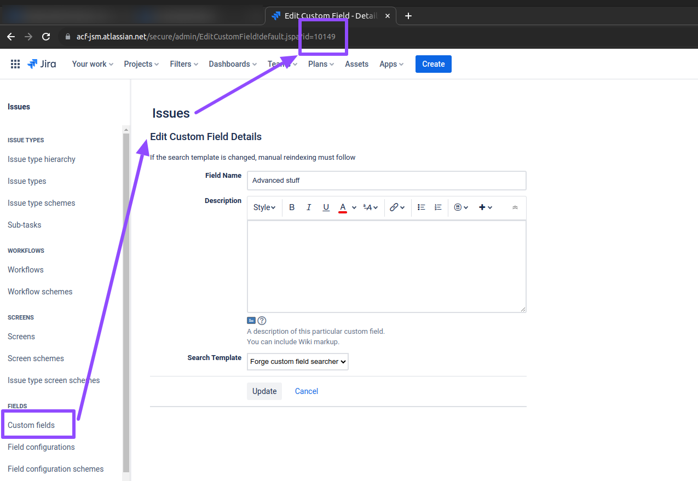This screenshot has width=698, height=481.
Task: Open the Search Template dropdown
Action: (x=297, y=361)
